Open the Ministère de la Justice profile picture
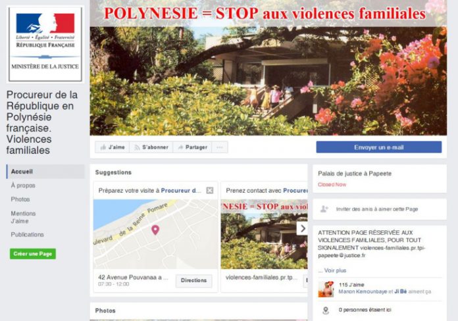 click(x=45, y=44)
